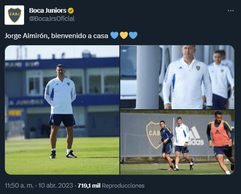Open large photo of coach standing on pitch

coord(62,110)
